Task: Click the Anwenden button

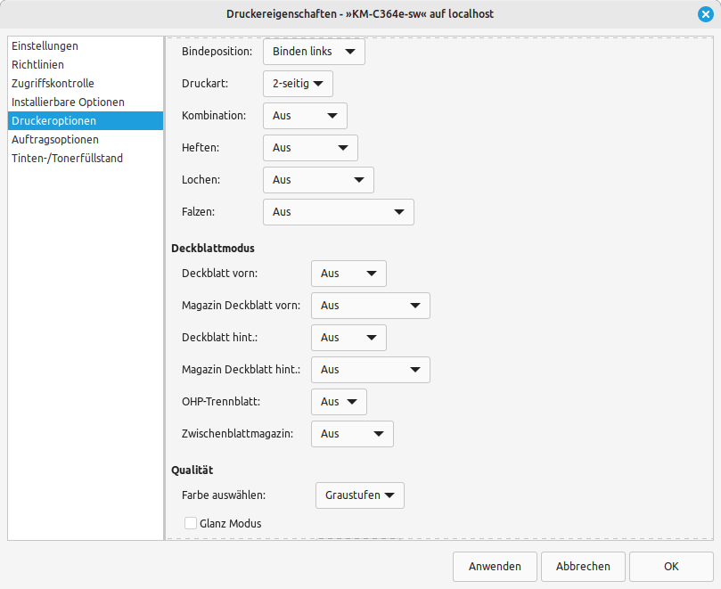Action: (495, 567)
